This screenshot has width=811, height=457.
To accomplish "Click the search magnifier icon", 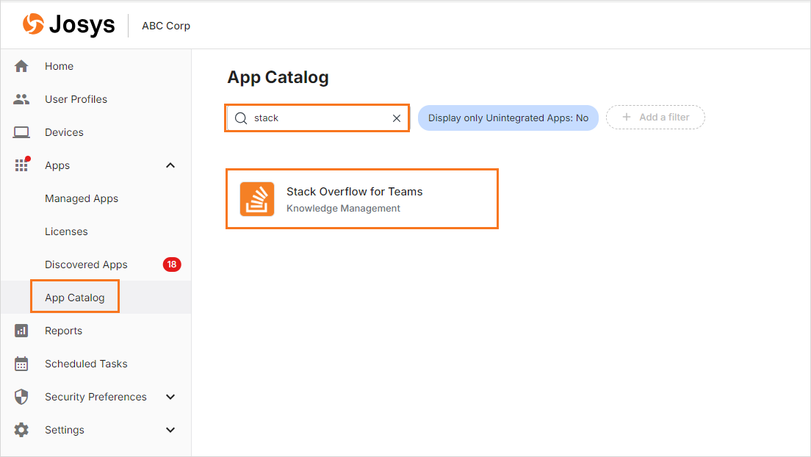I will [x=241, y=118].
